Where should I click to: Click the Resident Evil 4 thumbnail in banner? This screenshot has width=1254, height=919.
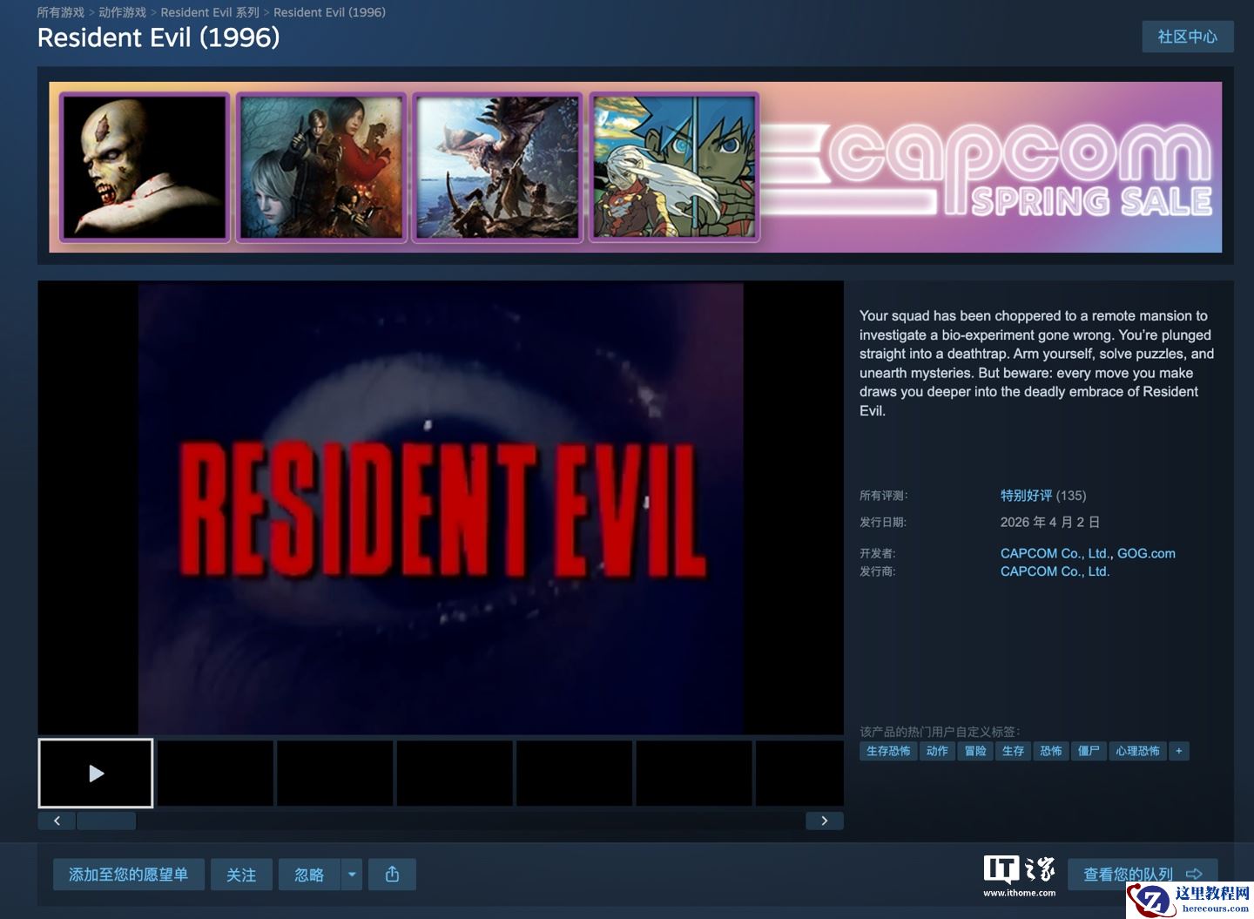tap(321, 167)
